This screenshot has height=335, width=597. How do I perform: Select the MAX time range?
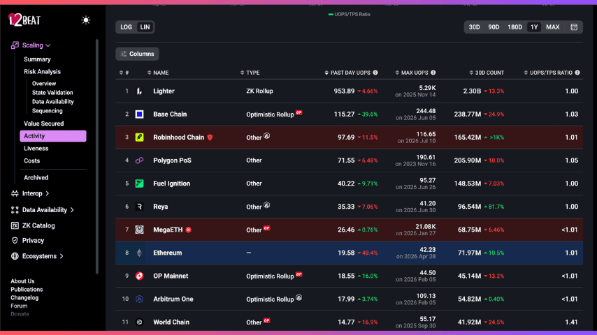[x=553, y=27]
